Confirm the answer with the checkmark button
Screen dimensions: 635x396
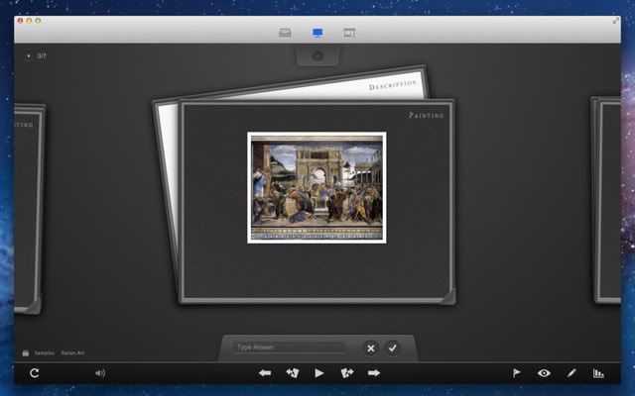pyautogui.click(x=392, y=347)
